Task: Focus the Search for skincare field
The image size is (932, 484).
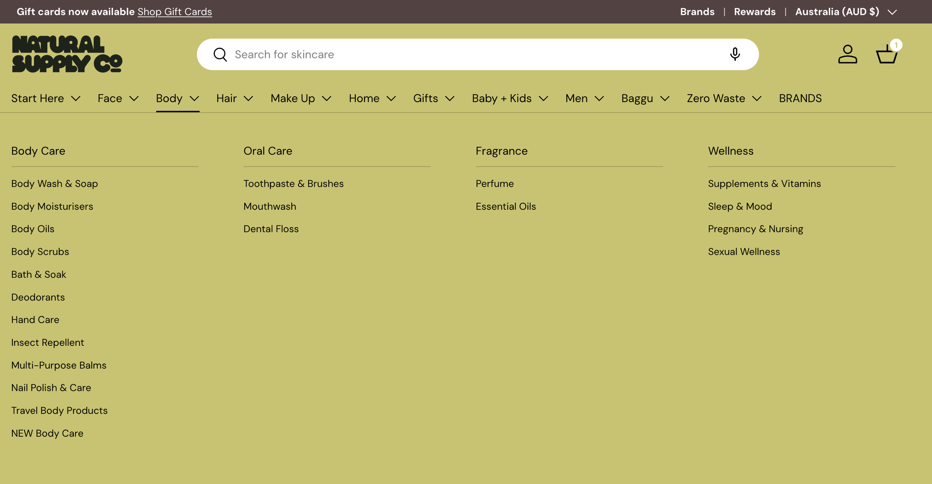Action: [477, 54]
